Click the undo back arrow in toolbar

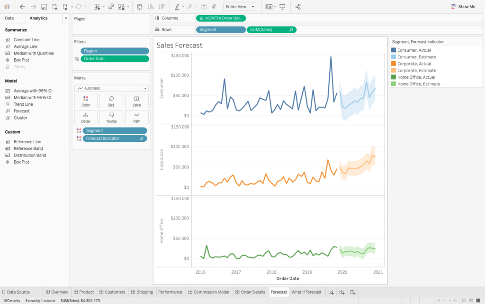(22, 7)
